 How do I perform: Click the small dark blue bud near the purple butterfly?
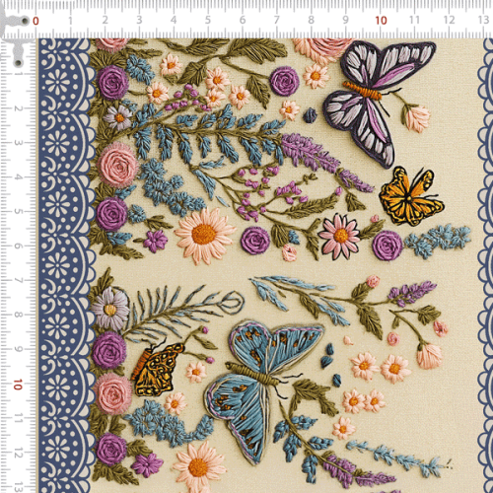pos(310,115)
